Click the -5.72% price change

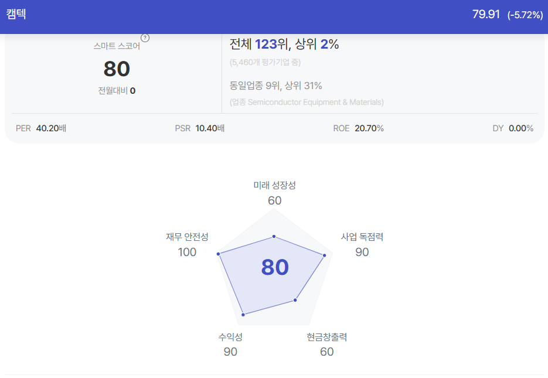[525, 15]
